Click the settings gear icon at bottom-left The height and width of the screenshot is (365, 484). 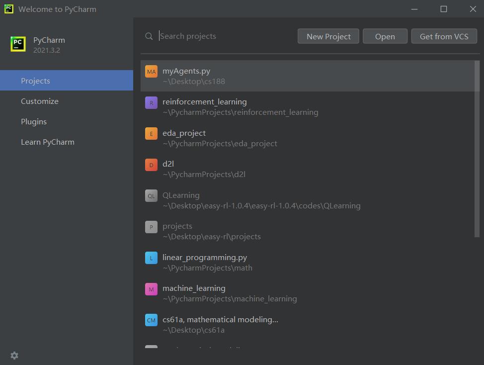click(x=14, y=356)
